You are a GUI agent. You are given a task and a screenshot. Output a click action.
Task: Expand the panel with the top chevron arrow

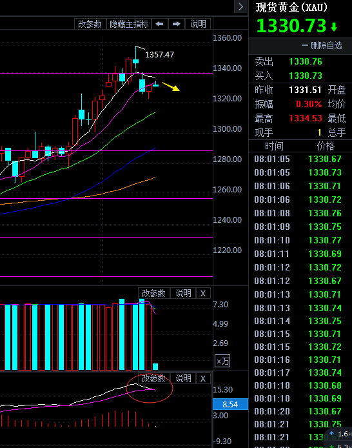(x=240, y=6)
